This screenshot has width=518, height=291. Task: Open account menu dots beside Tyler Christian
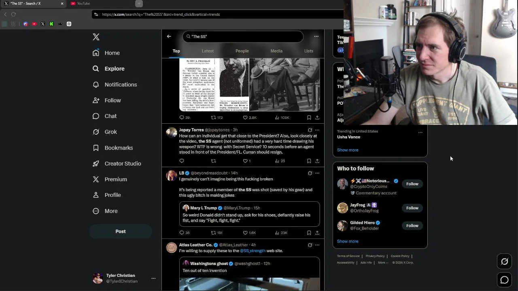[x=153, y=278]
